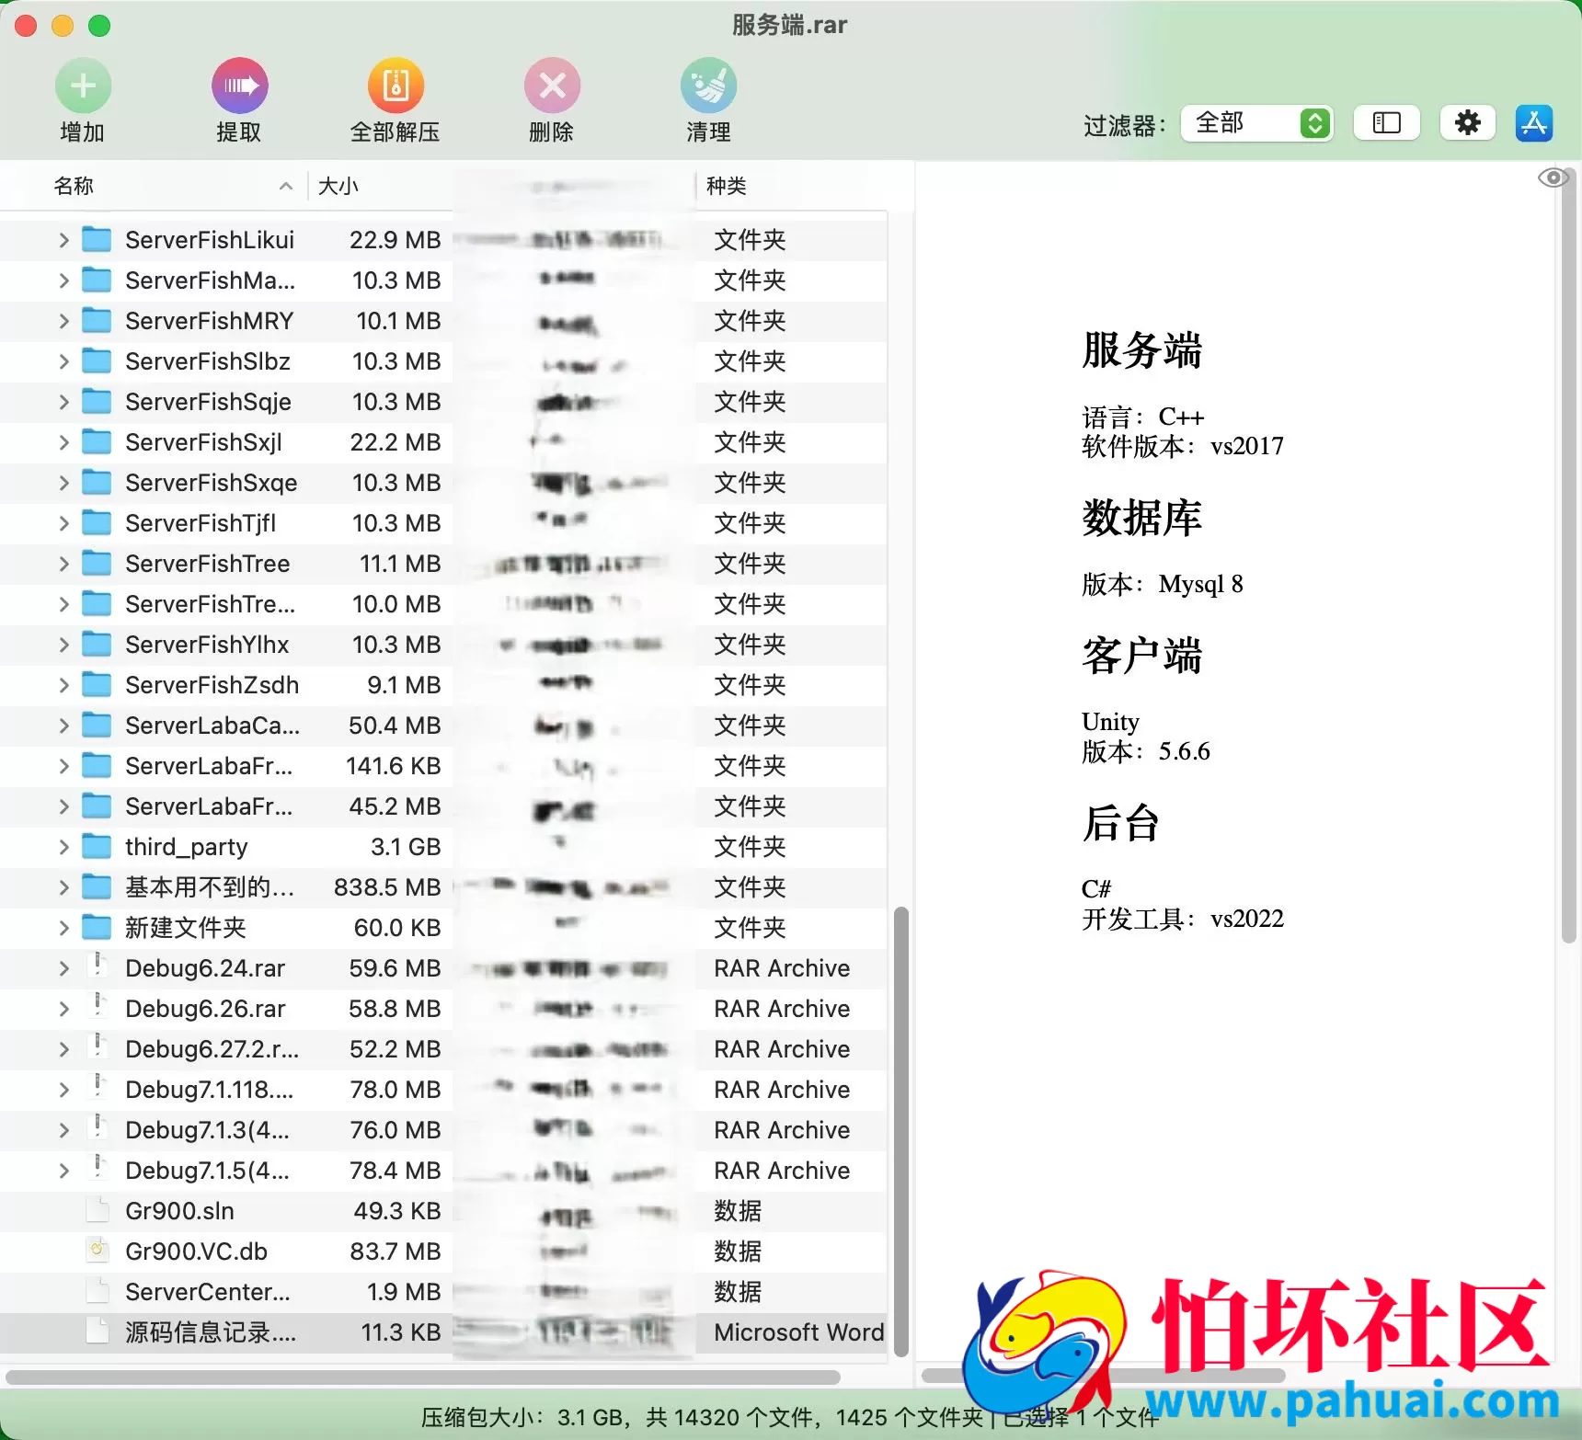Image resolution: width=1582 pixels, height=1440 pixels.
Task: Click the 838.5 MB size value
Action: pyautogui.click(x=387, y=887)
